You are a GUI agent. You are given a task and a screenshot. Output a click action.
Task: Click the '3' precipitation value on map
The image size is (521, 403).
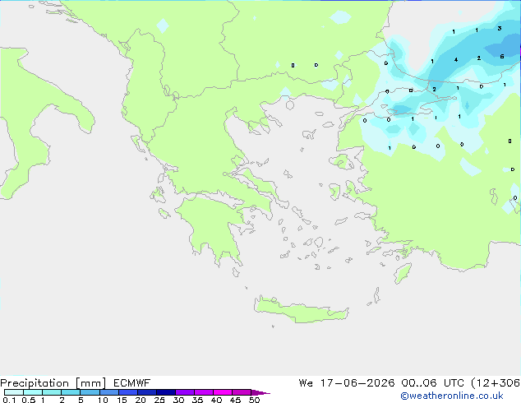[500, 29]
